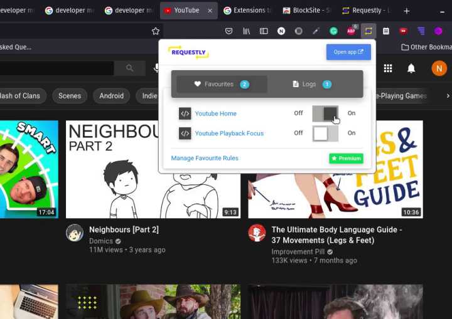
Task: Click the purple stacked-lines extension icon
Action: click(421, 31)
